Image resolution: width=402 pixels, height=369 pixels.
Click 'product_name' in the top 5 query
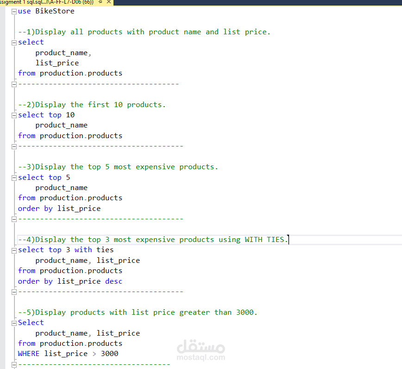click(61, 188)
